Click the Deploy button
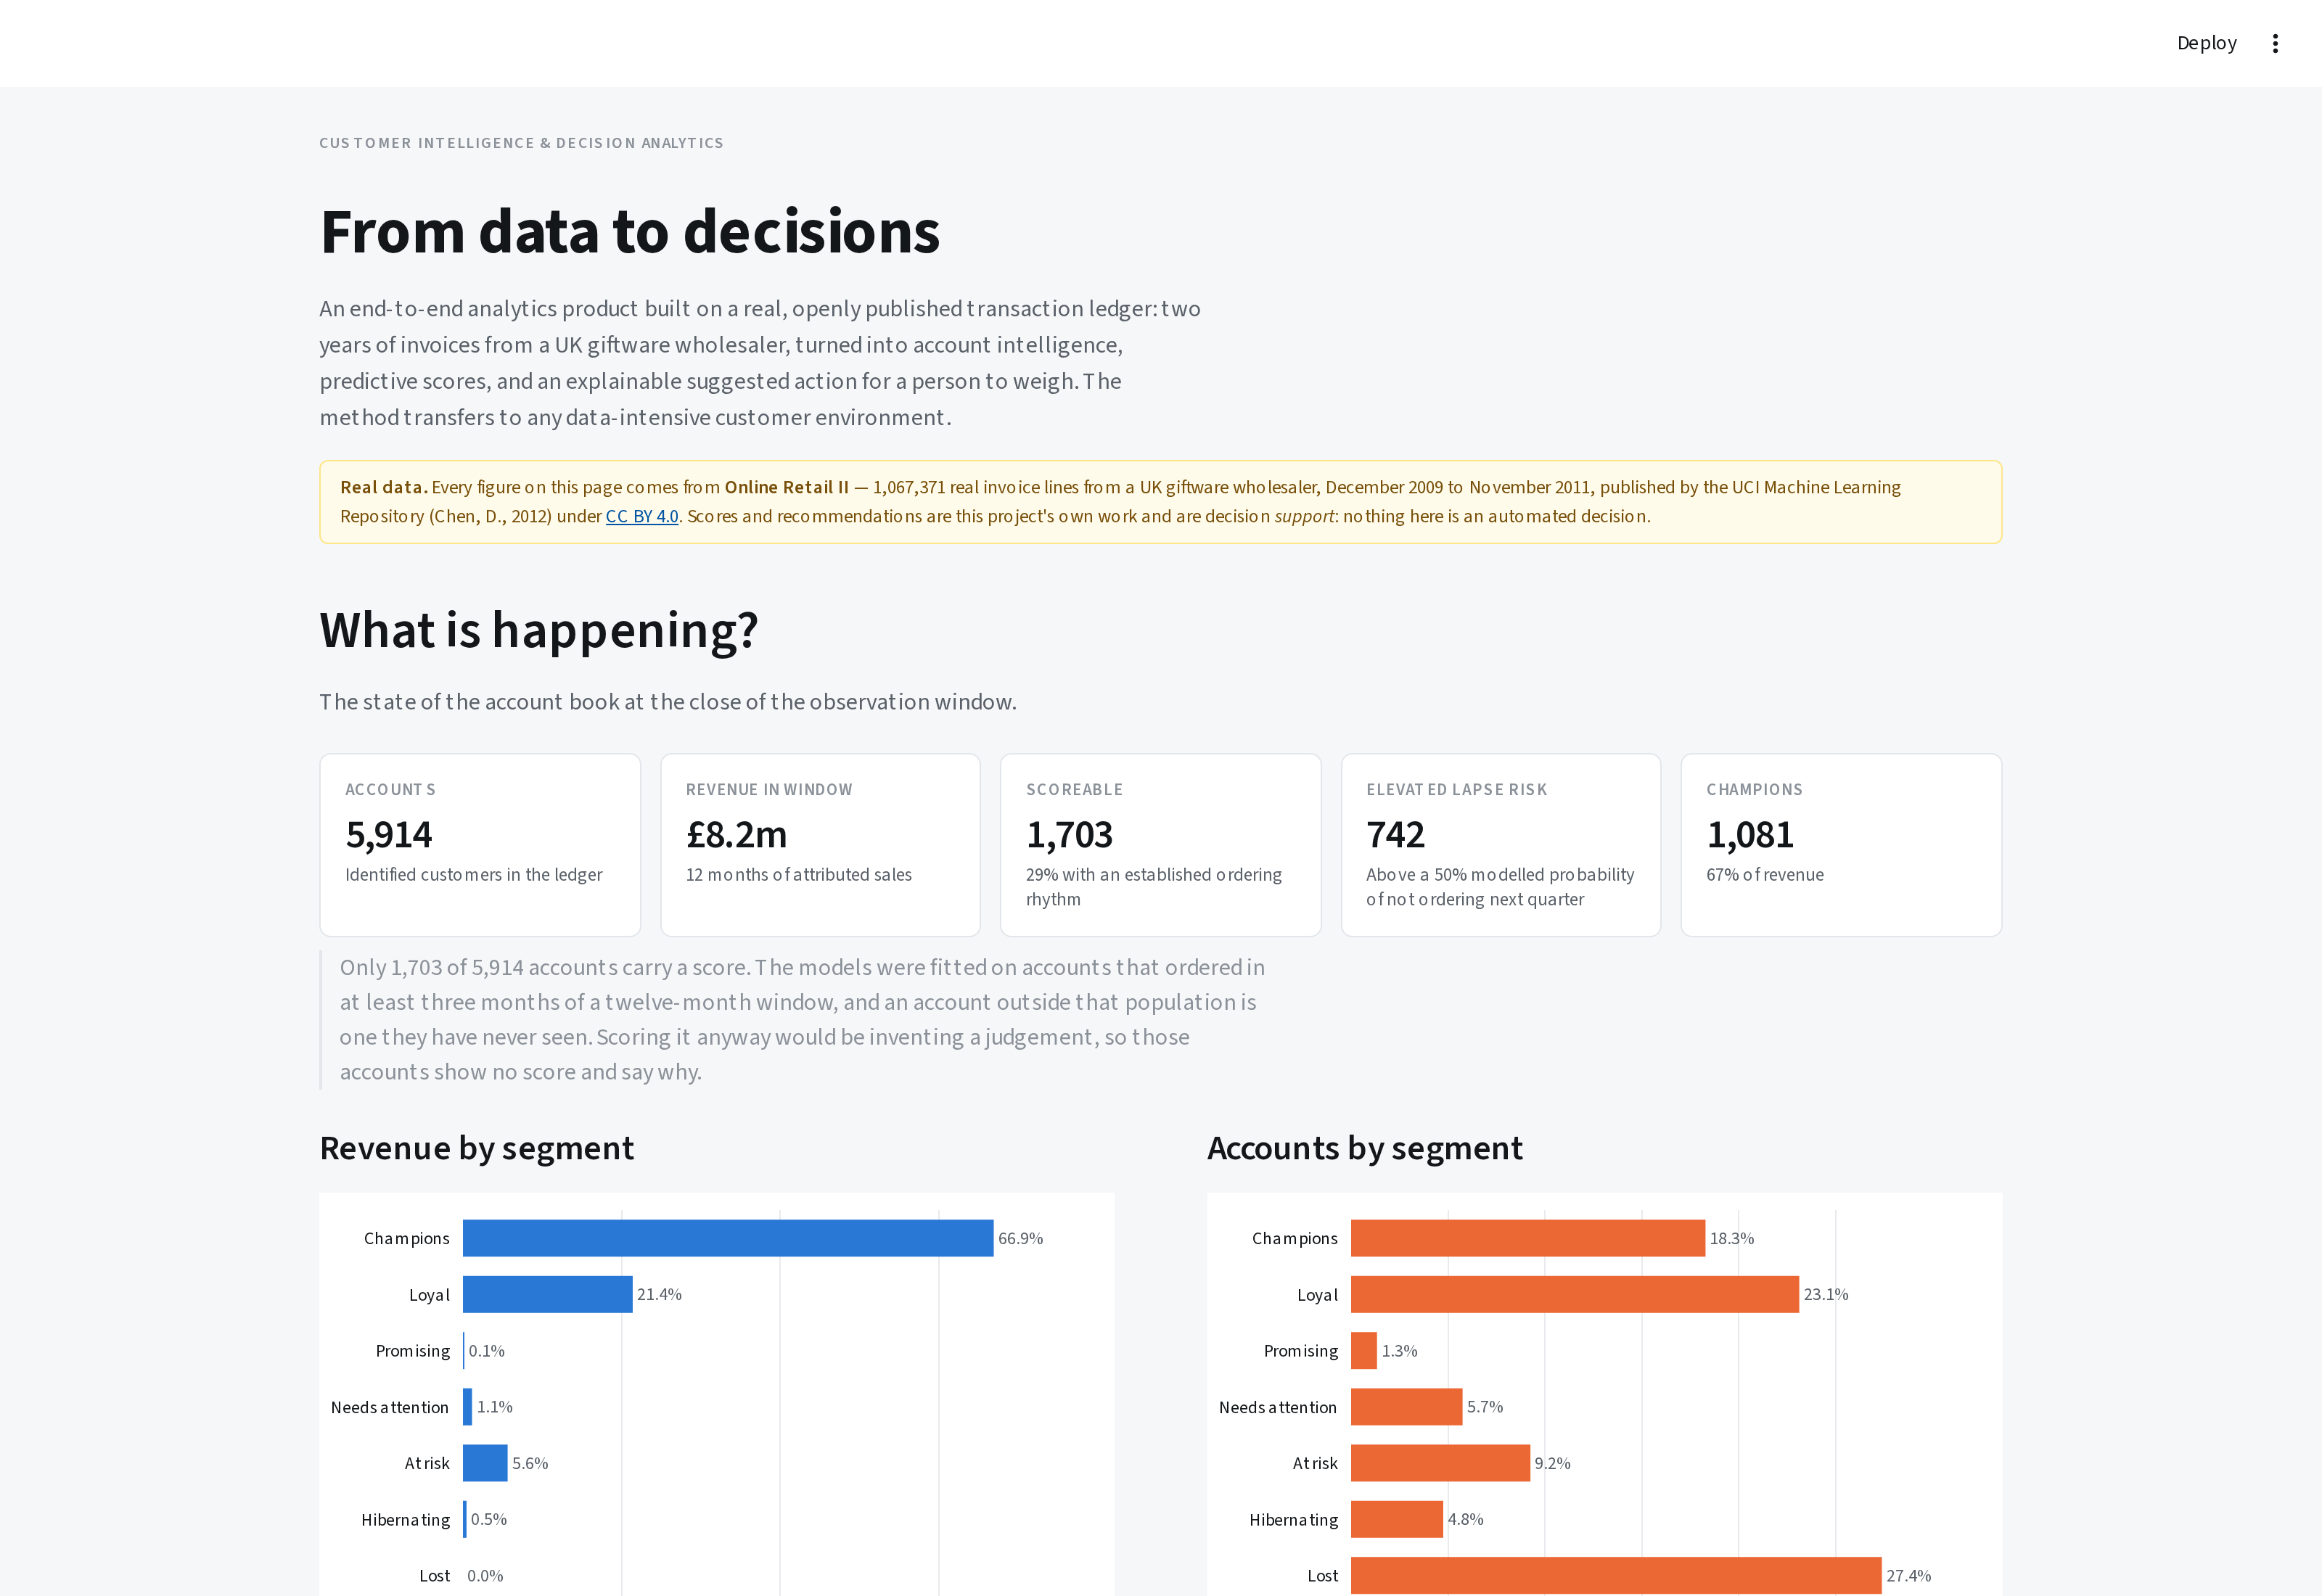 (x=2206, y=43)
